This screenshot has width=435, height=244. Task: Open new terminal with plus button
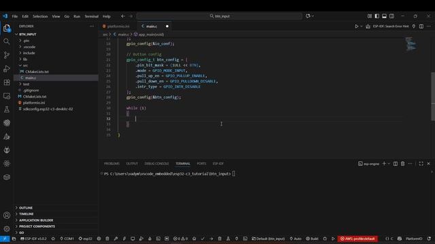[x=384, y=164]
